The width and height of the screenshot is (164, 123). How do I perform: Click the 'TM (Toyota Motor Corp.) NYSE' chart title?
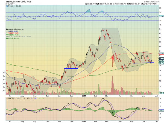coord(18,2)
